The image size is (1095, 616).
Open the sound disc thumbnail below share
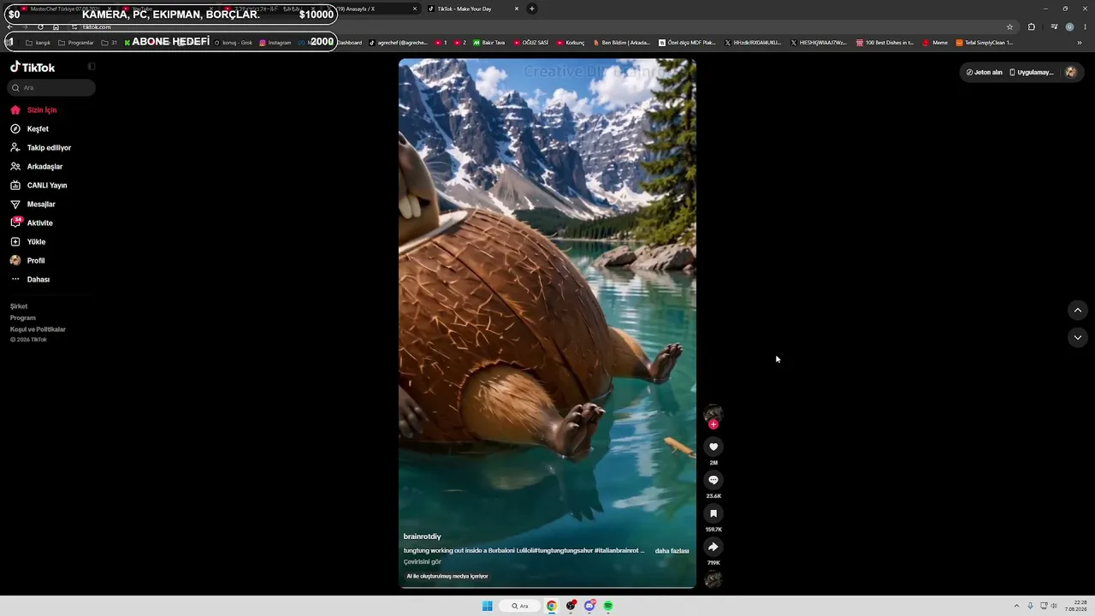[713, 580]
